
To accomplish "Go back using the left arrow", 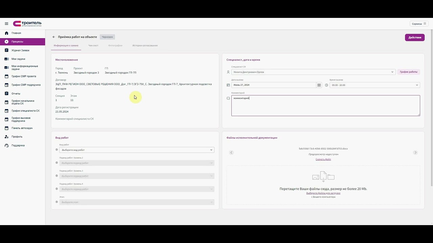I will [54, 37].
